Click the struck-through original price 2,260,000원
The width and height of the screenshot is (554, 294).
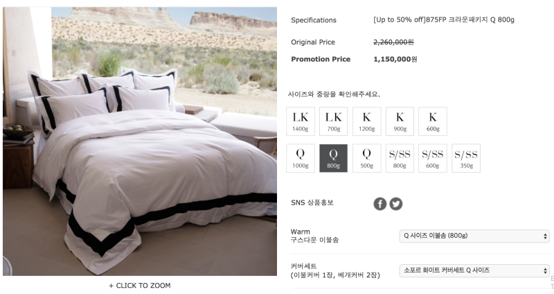tap(393, 42)
